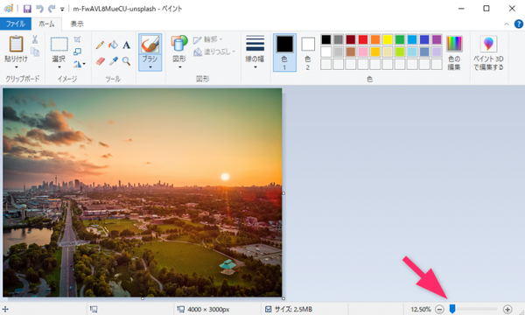
Task: Click the Resize icon
Action: point(77,52)
